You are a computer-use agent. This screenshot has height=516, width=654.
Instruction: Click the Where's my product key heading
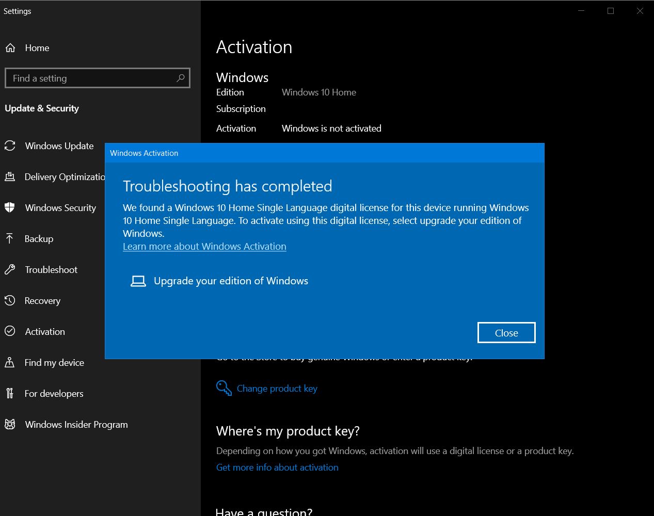pos(288,431)
